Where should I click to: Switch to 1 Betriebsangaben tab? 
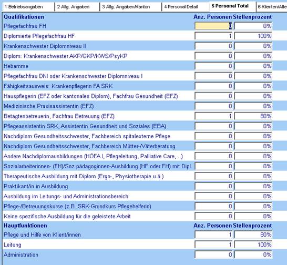point(28,7)
